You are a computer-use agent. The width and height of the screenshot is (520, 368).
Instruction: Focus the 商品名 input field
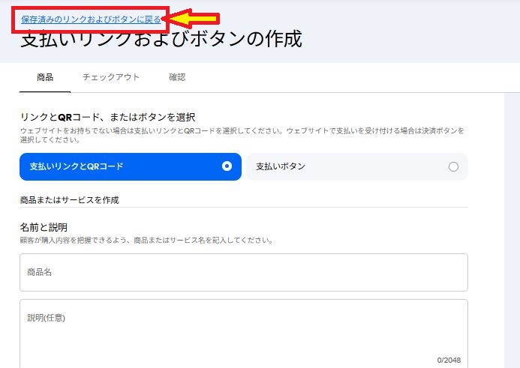tap(243, 272)
